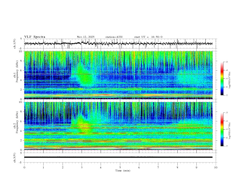Click the ch.1 color scale bar
243x188 pixels.
[222, 79]
